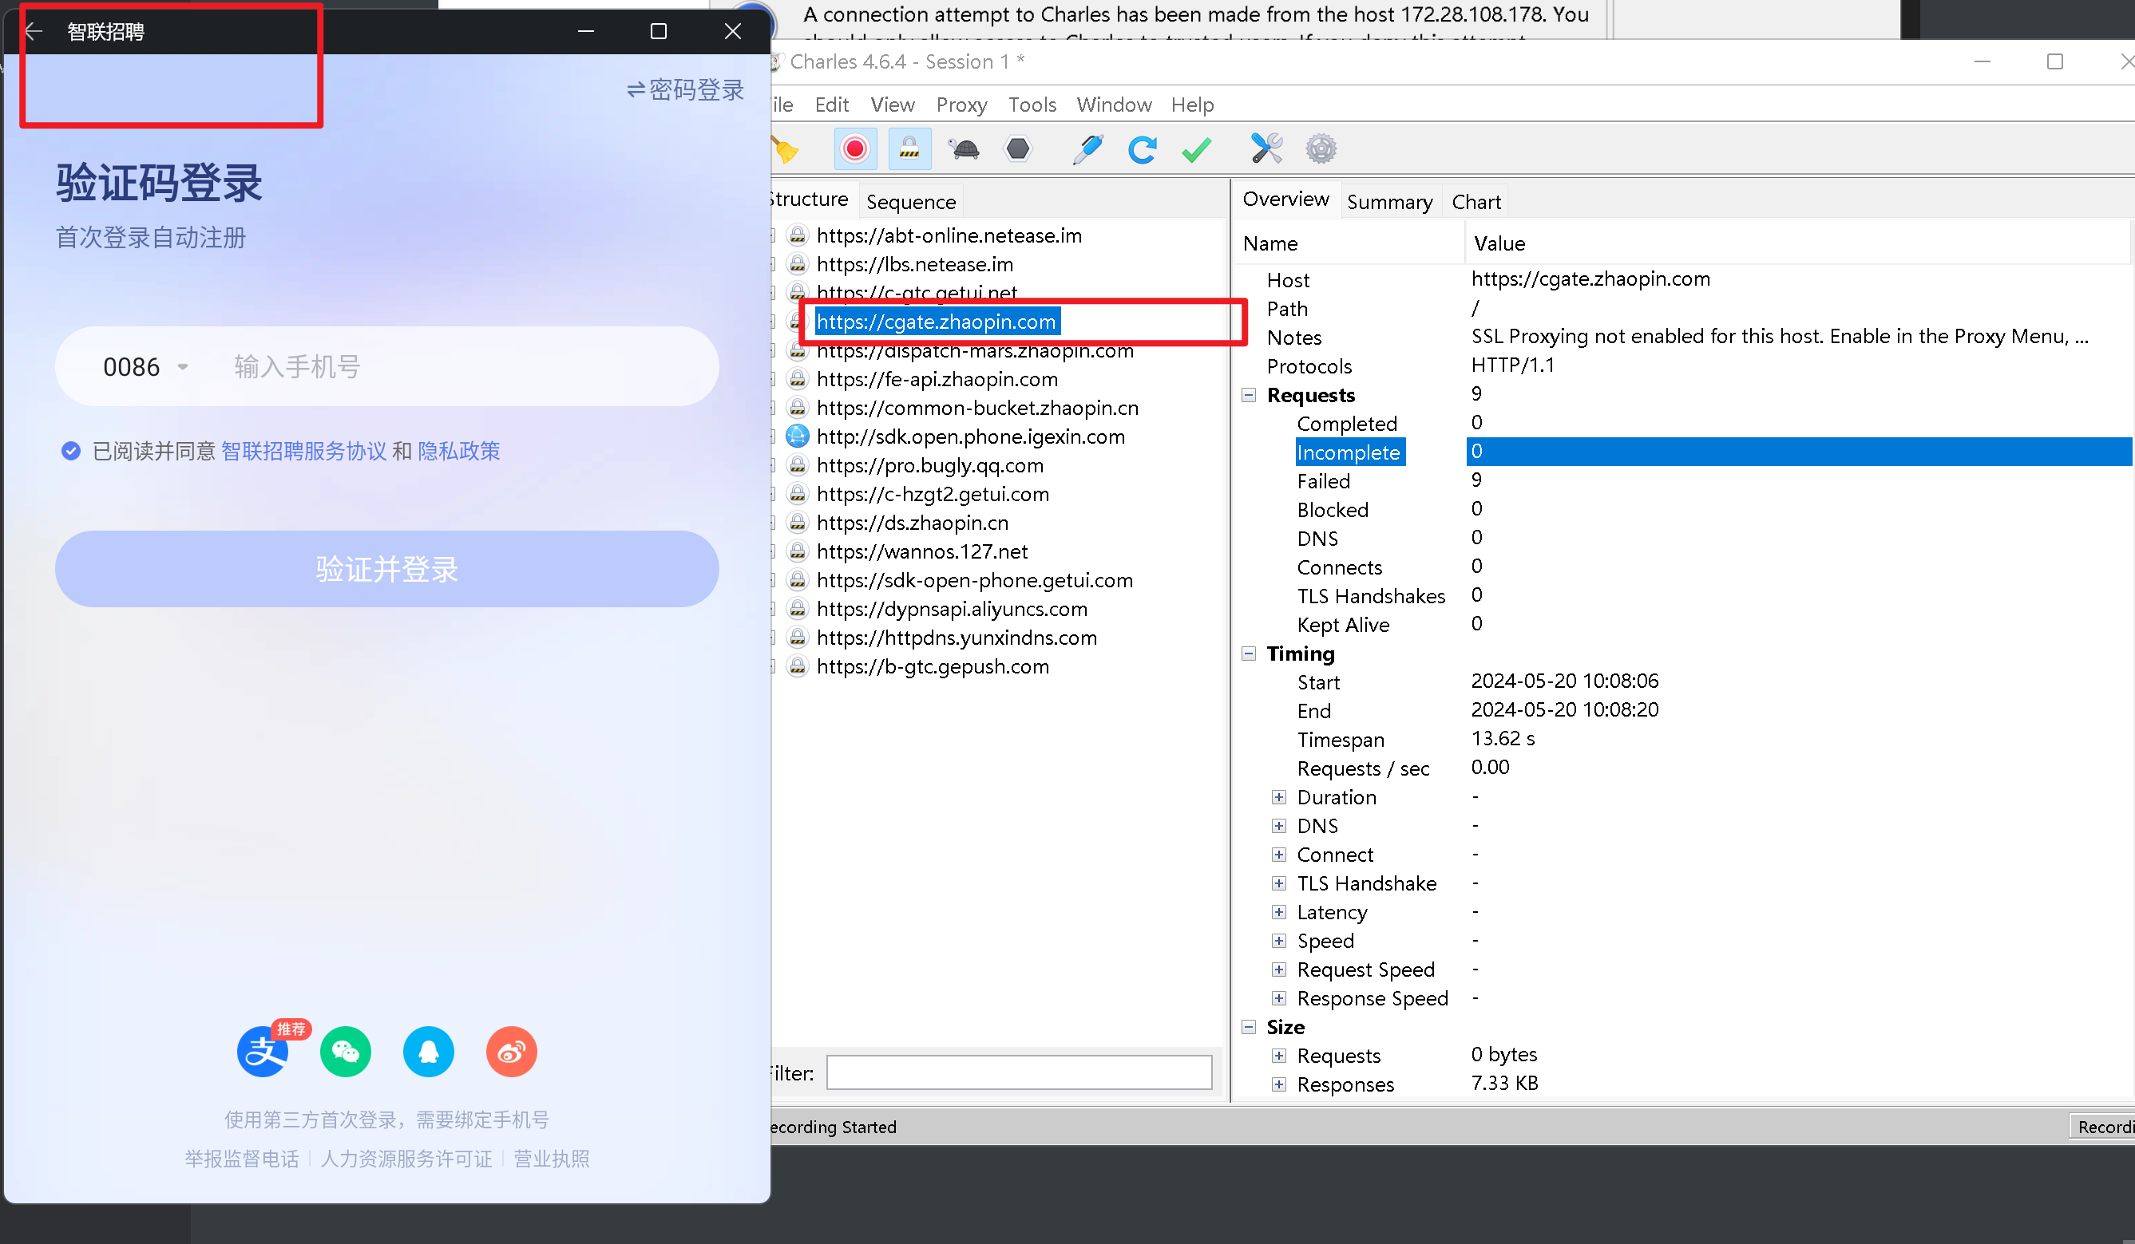
Task: Click lock icon beside wannos.127.net
Action: [798, 551]
